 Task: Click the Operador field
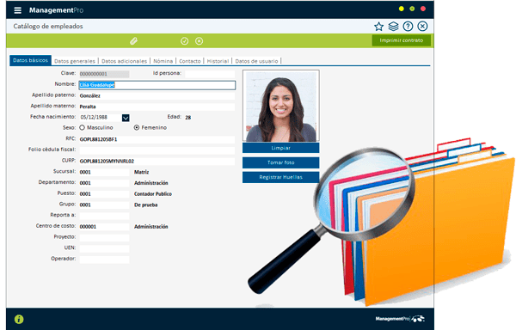[x=104, y=260]
